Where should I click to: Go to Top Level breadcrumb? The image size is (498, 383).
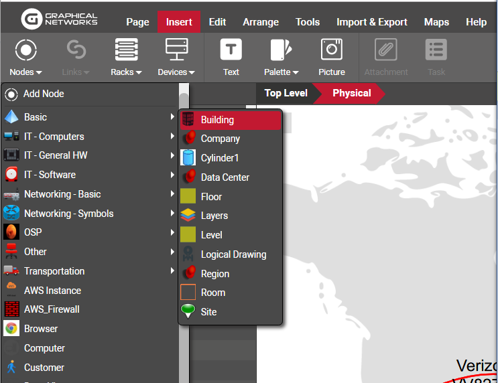tap(286, 93)
